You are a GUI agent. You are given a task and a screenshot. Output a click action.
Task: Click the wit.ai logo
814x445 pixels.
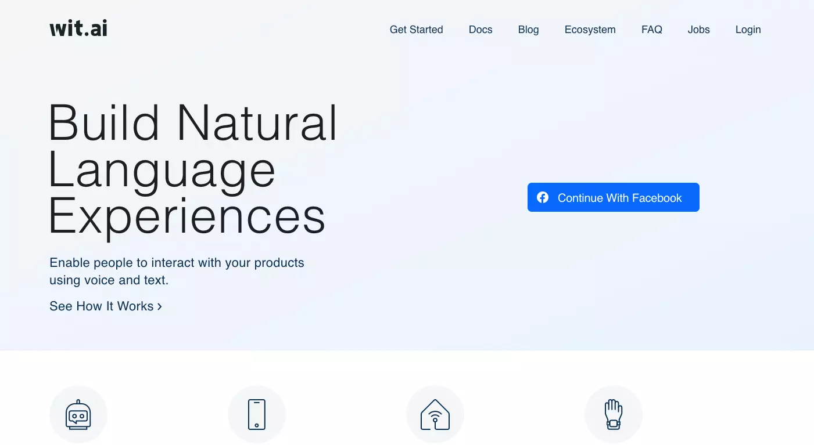(78, 28)
